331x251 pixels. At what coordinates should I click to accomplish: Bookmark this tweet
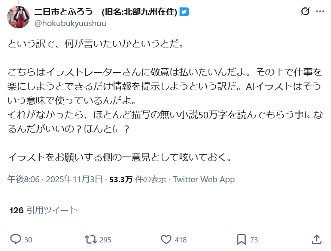click(242, 239)
